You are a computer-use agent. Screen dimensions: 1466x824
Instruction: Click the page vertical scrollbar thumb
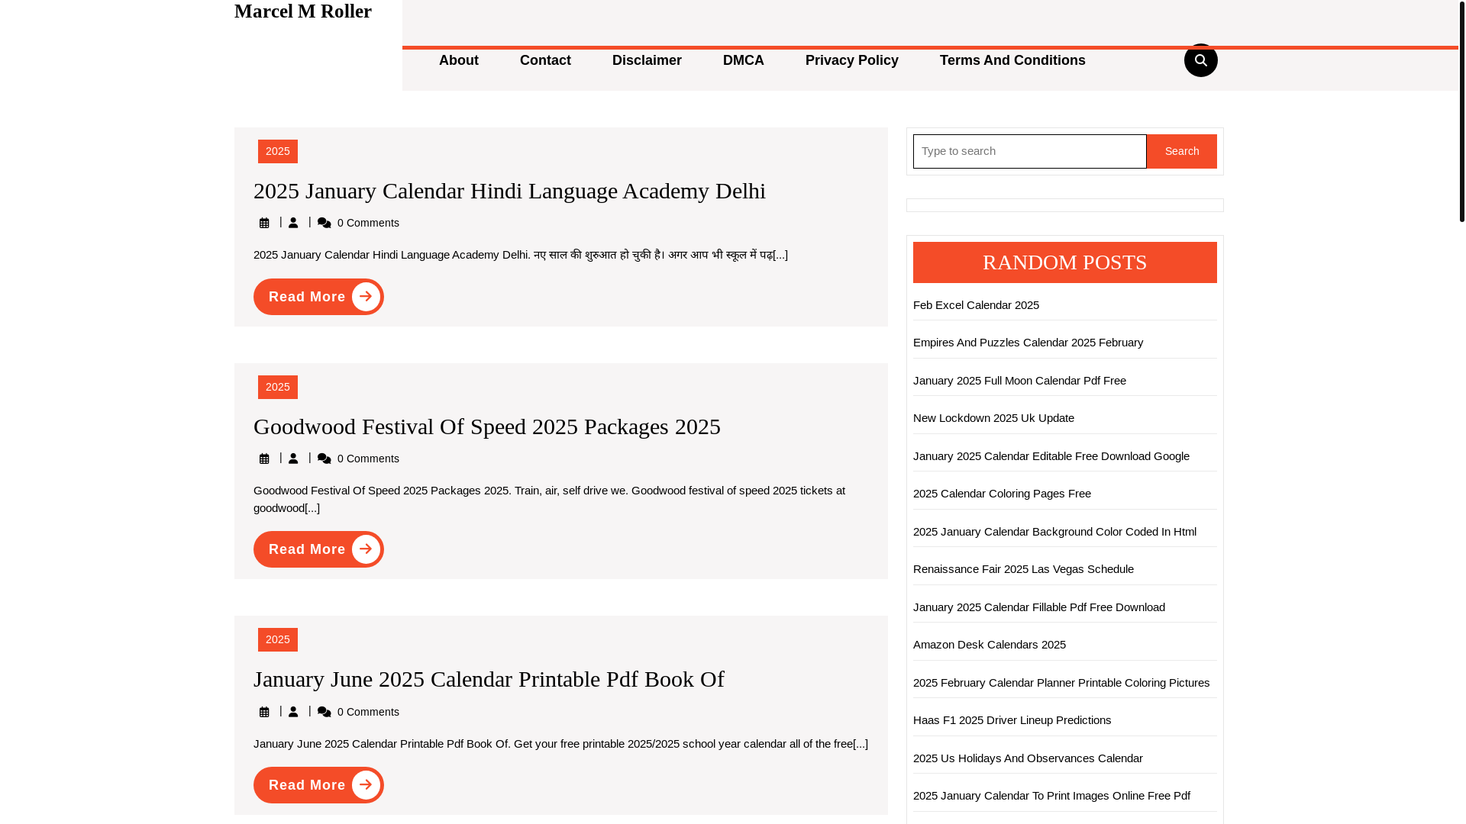pos(1461,111)
